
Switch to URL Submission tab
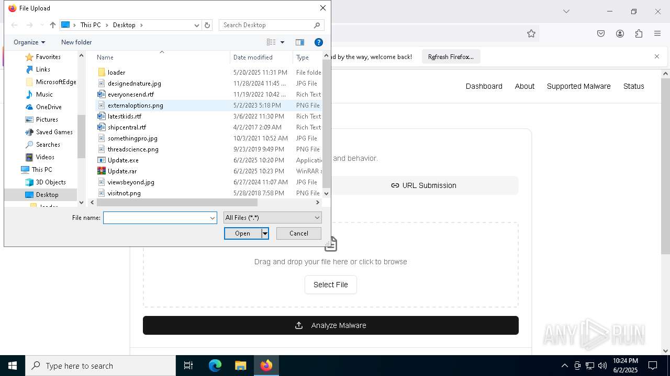pyautogui.click(x=424, y=185)
